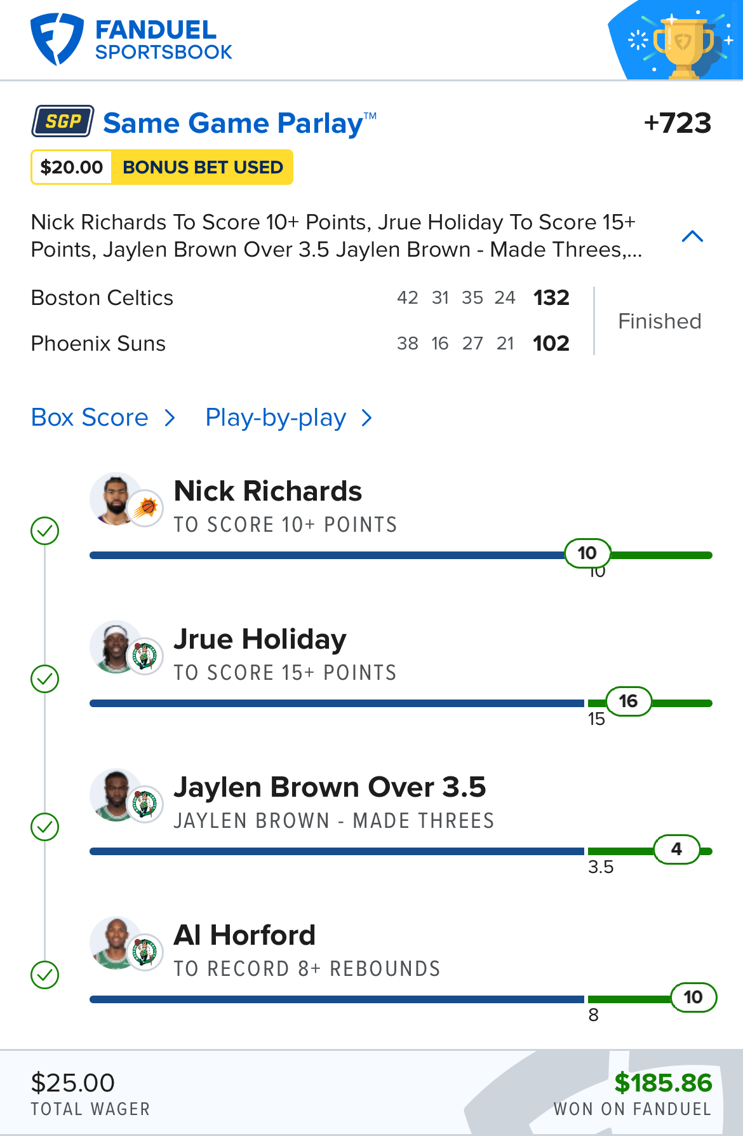Click Jrue Holiday's Celtics team logo
This screenshot has width=743, height=1136.
pos(145,656)
